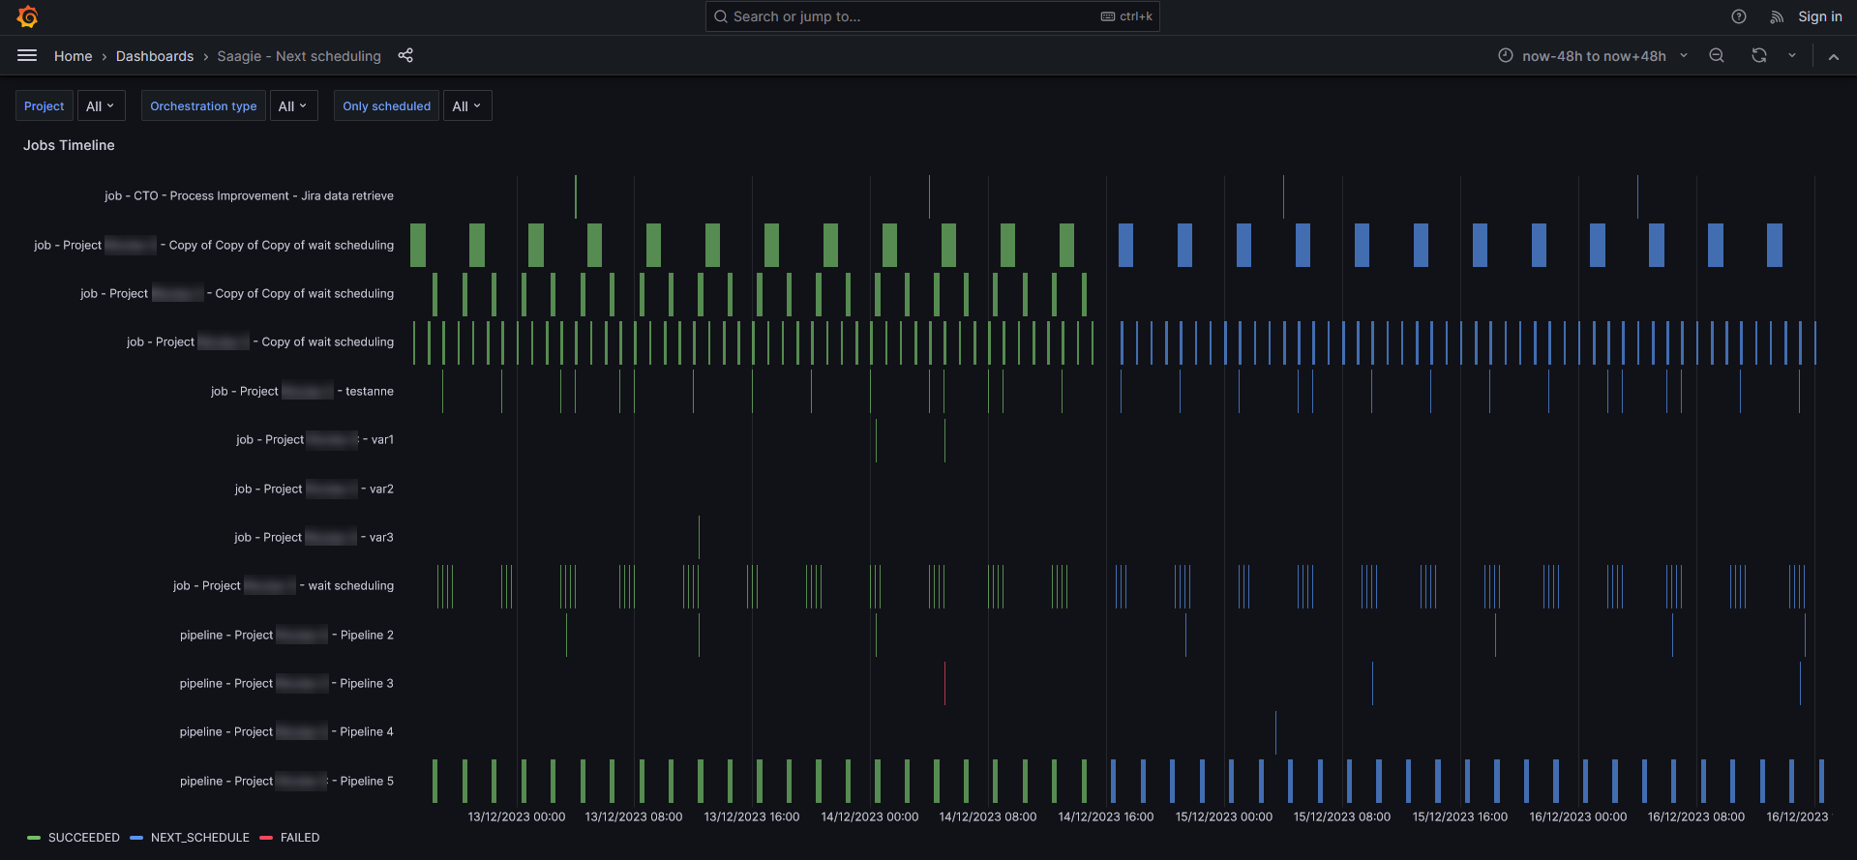The image size is (1857, 860).
Task: Click the Only scheduled variable label
Action: tap(387, 106)
